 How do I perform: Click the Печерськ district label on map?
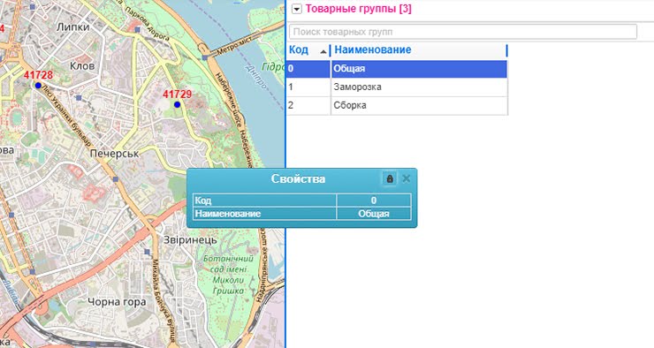(x=115, y=154)
